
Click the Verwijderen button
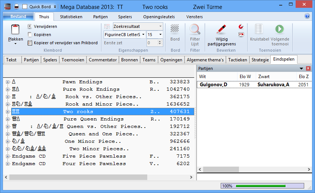42,26
